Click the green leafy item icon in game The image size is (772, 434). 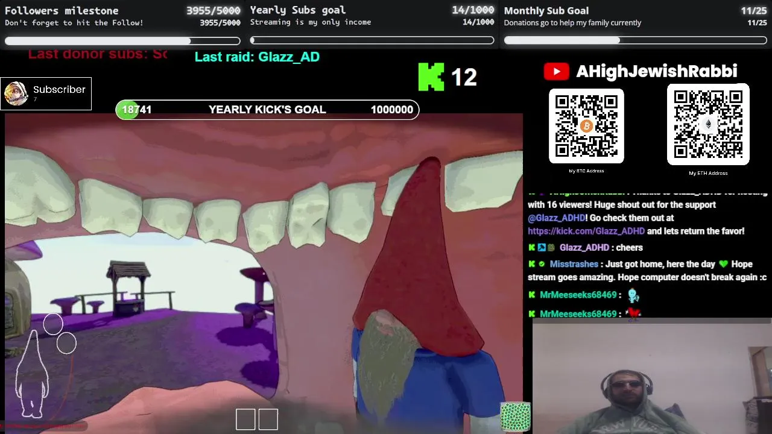click(x=516, y=417)
